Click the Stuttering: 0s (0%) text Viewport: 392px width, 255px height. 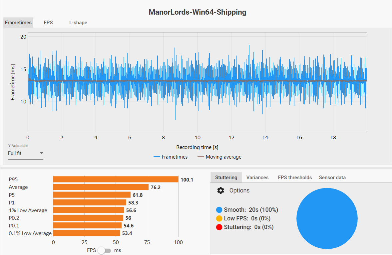click(x=249, y=227)
